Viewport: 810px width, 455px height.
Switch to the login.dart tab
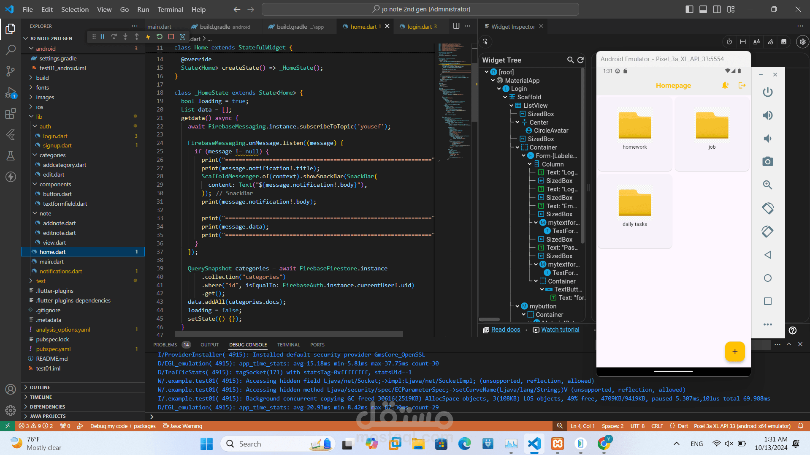pyautogui.click(x=419, y=27)
